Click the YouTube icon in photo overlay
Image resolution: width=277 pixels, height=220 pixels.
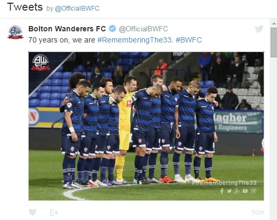pyautogui.click(x=245, y=191)
